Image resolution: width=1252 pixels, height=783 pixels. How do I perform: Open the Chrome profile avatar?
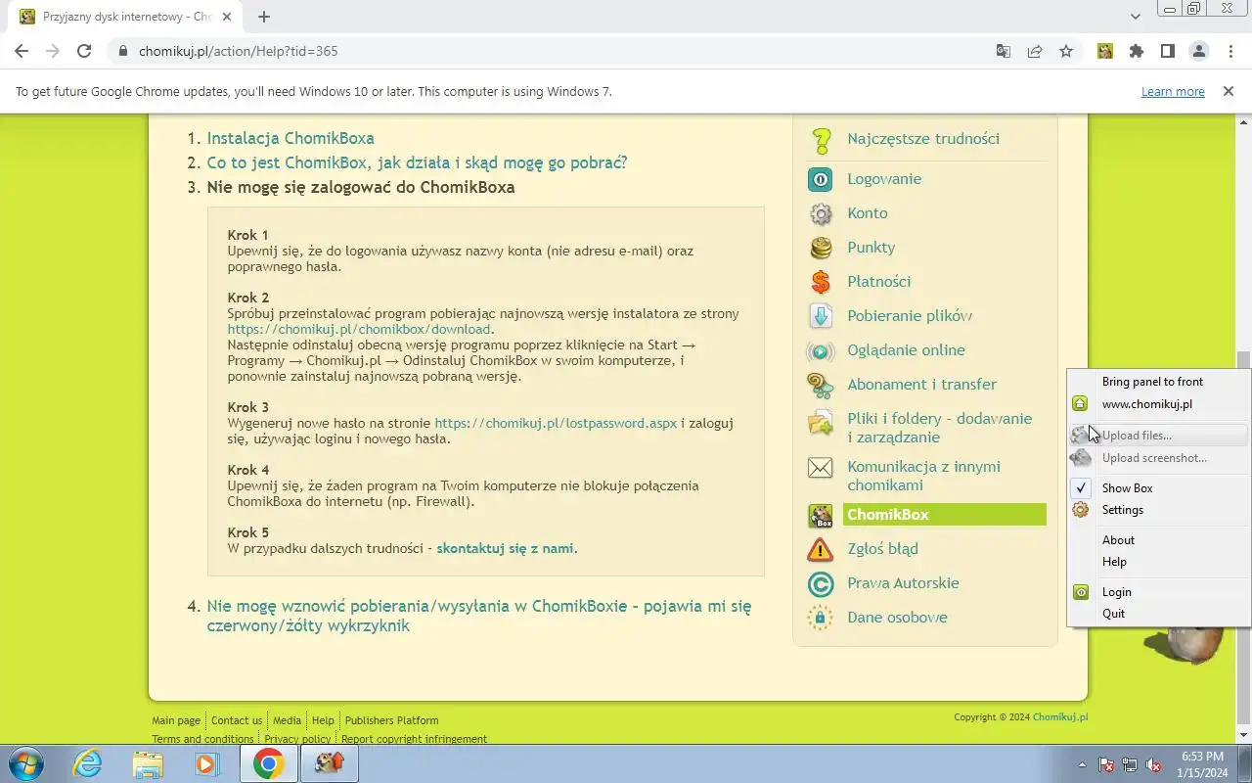pyautogui.click(x=1199, y=51)
